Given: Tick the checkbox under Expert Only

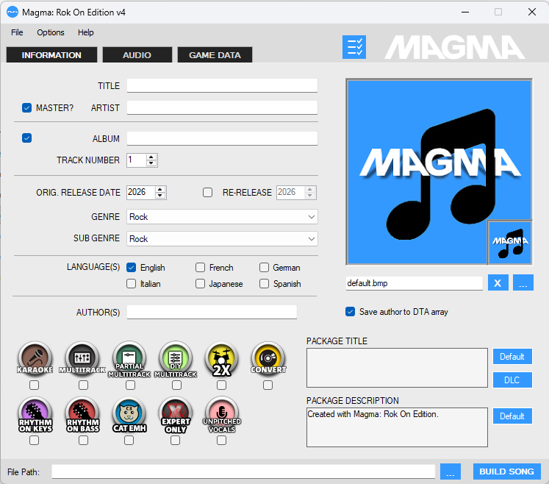Looking at the screenshot, I should tap(176, 440).
